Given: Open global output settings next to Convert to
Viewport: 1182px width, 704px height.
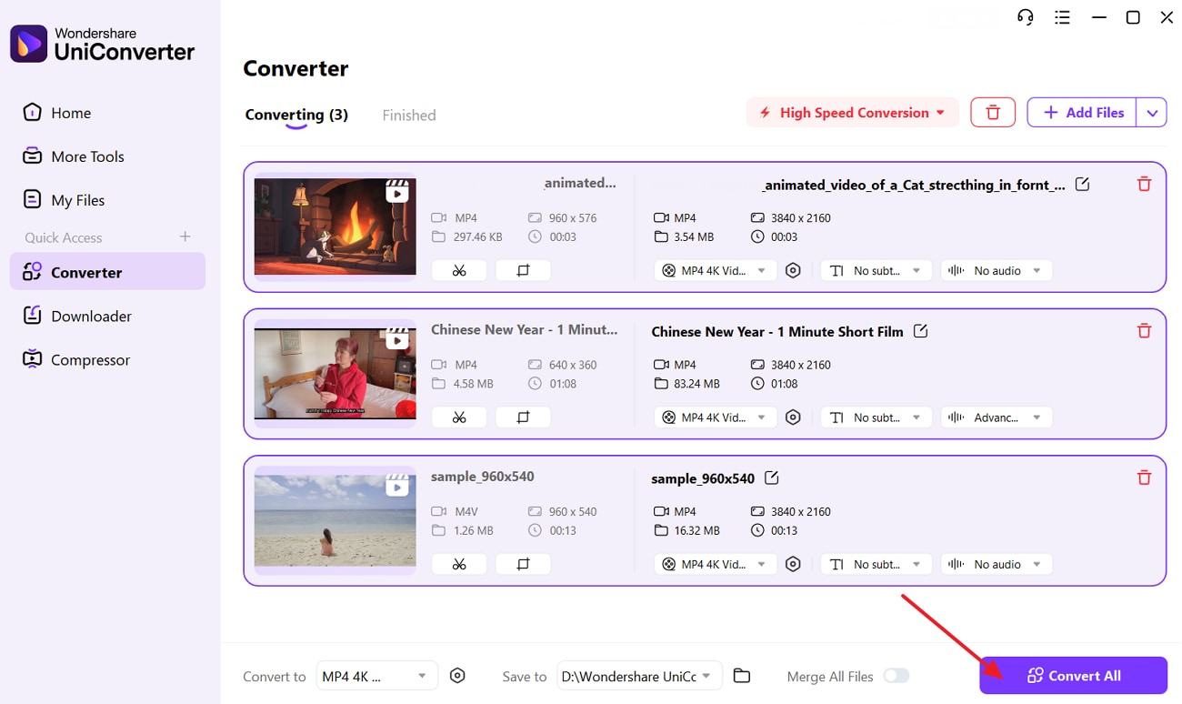Looking at the screenshot, I should pyautogui.click(x=457, y=676).
